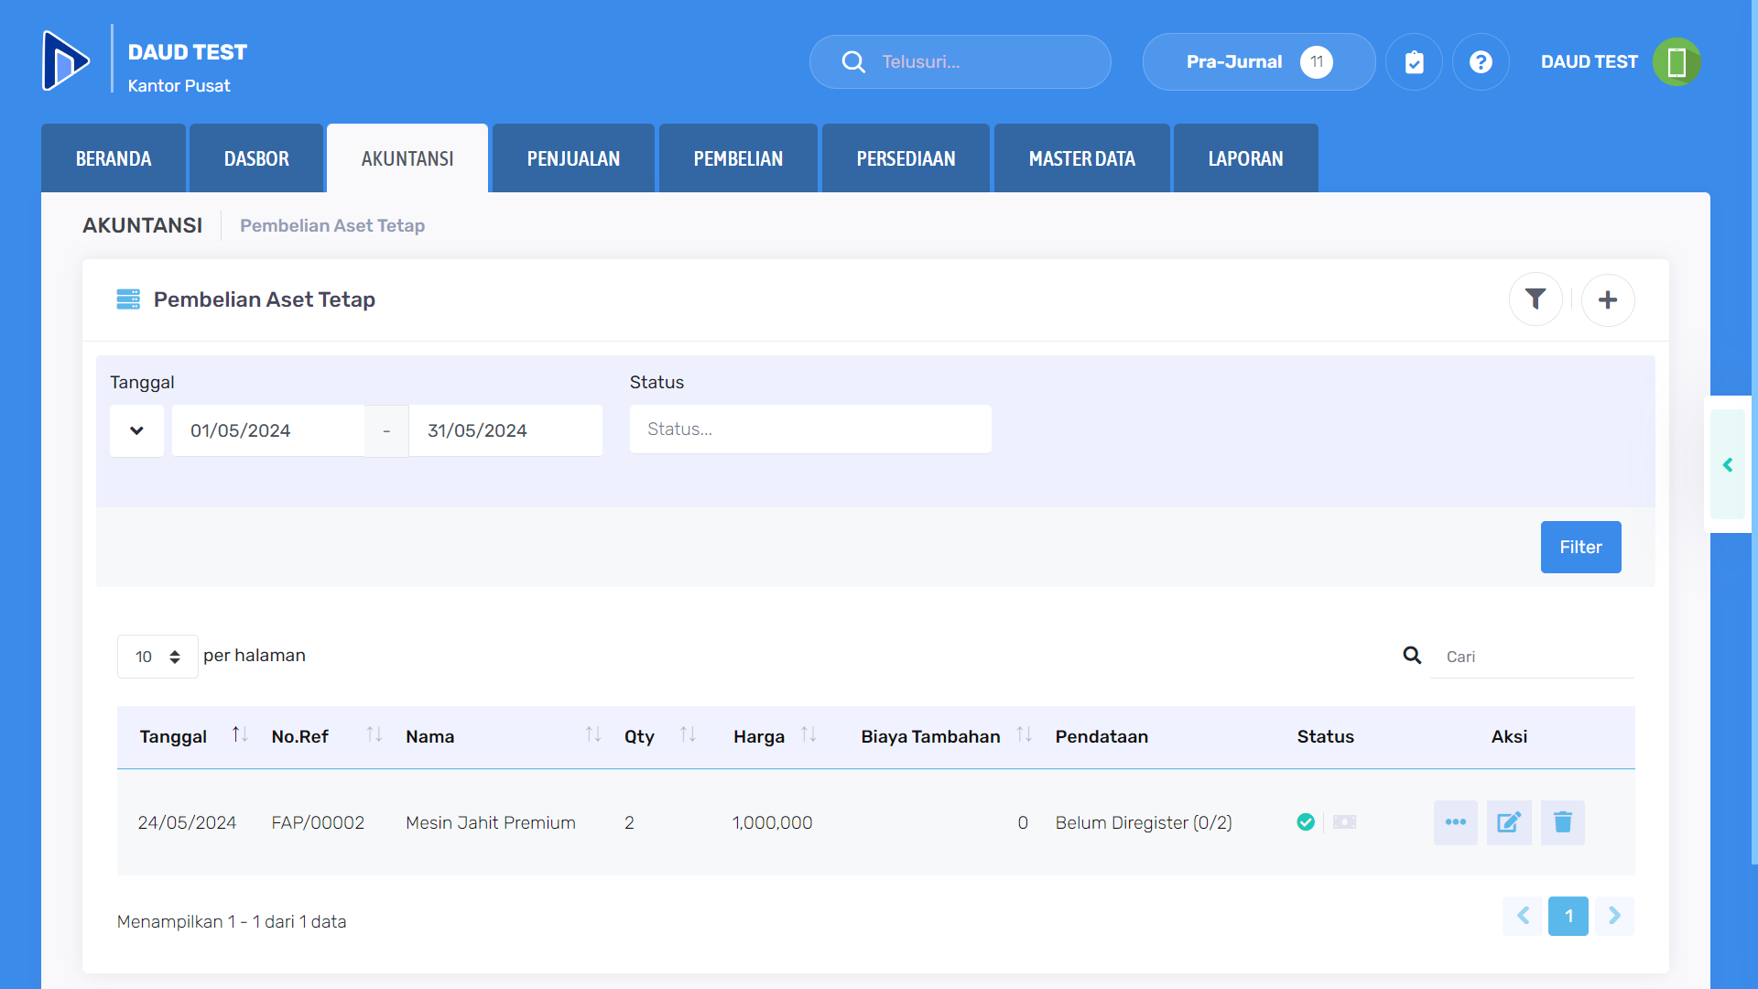Click the price 1,000,000
The width and height of the screenshot is (1758, 989).
[x=772, y=822]
